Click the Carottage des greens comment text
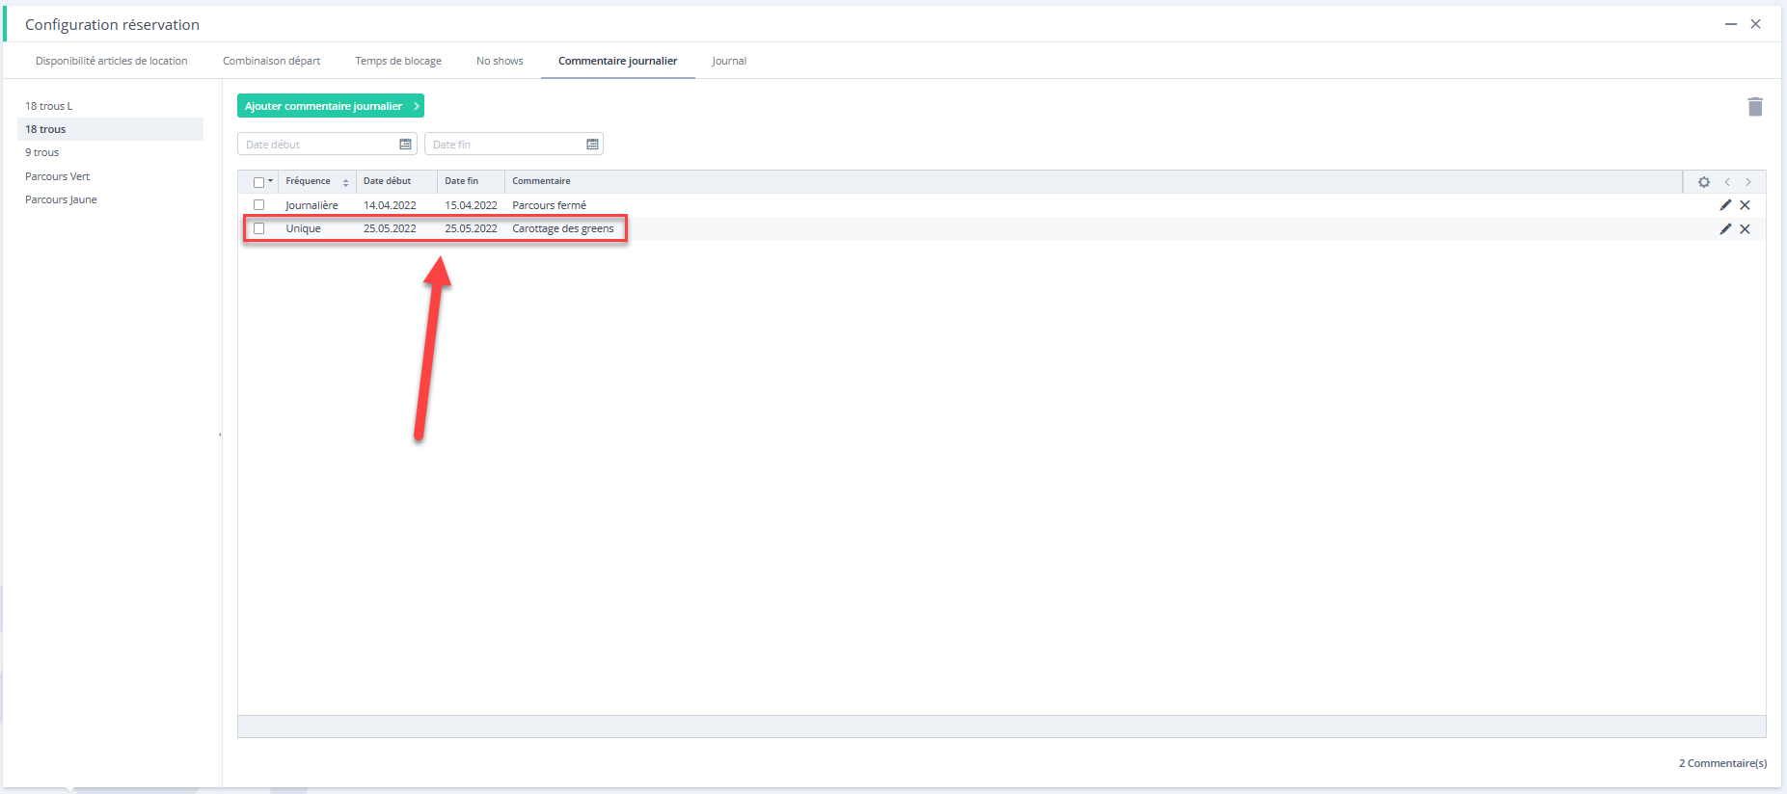The height and width of the screenshot is (794, 1787). tap(563, 228)
